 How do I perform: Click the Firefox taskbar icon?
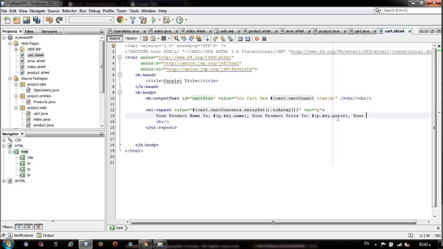(x=100, y=244)
